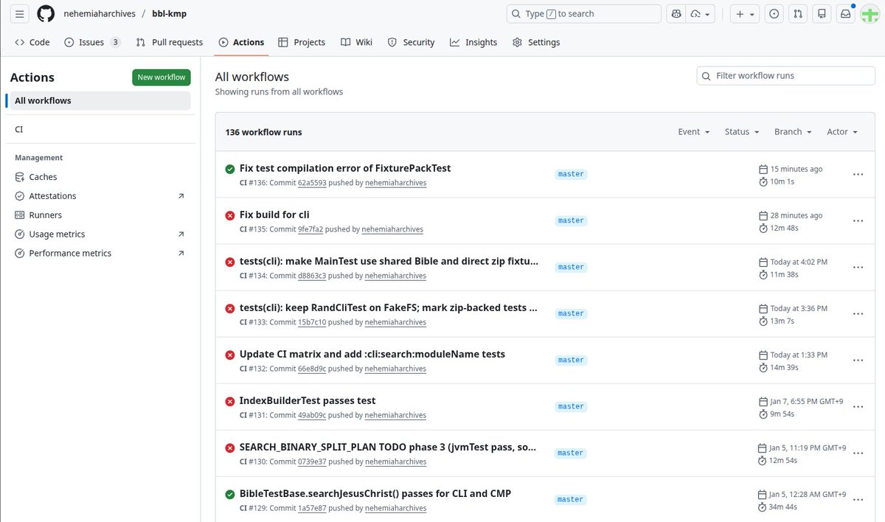Open Copilot chat icon in header
The image size is (885, 522).
coord(675,14)
